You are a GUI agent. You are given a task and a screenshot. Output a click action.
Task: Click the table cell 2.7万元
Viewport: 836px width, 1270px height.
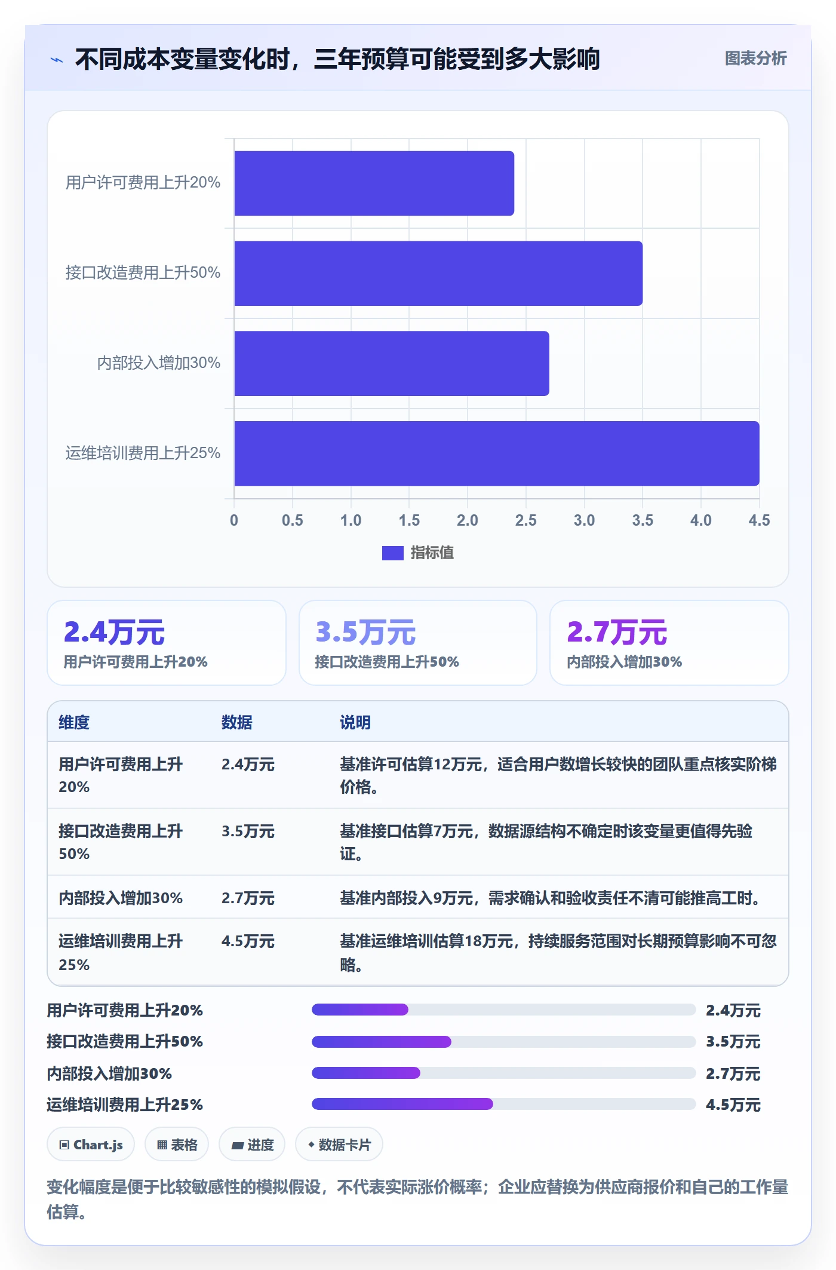pos(248,898)
